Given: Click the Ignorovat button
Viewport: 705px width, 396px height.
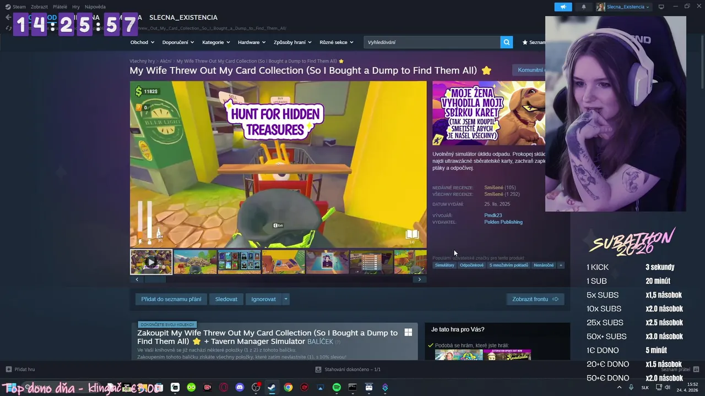Looking at the screenshot, I should (x=263, y=299).
